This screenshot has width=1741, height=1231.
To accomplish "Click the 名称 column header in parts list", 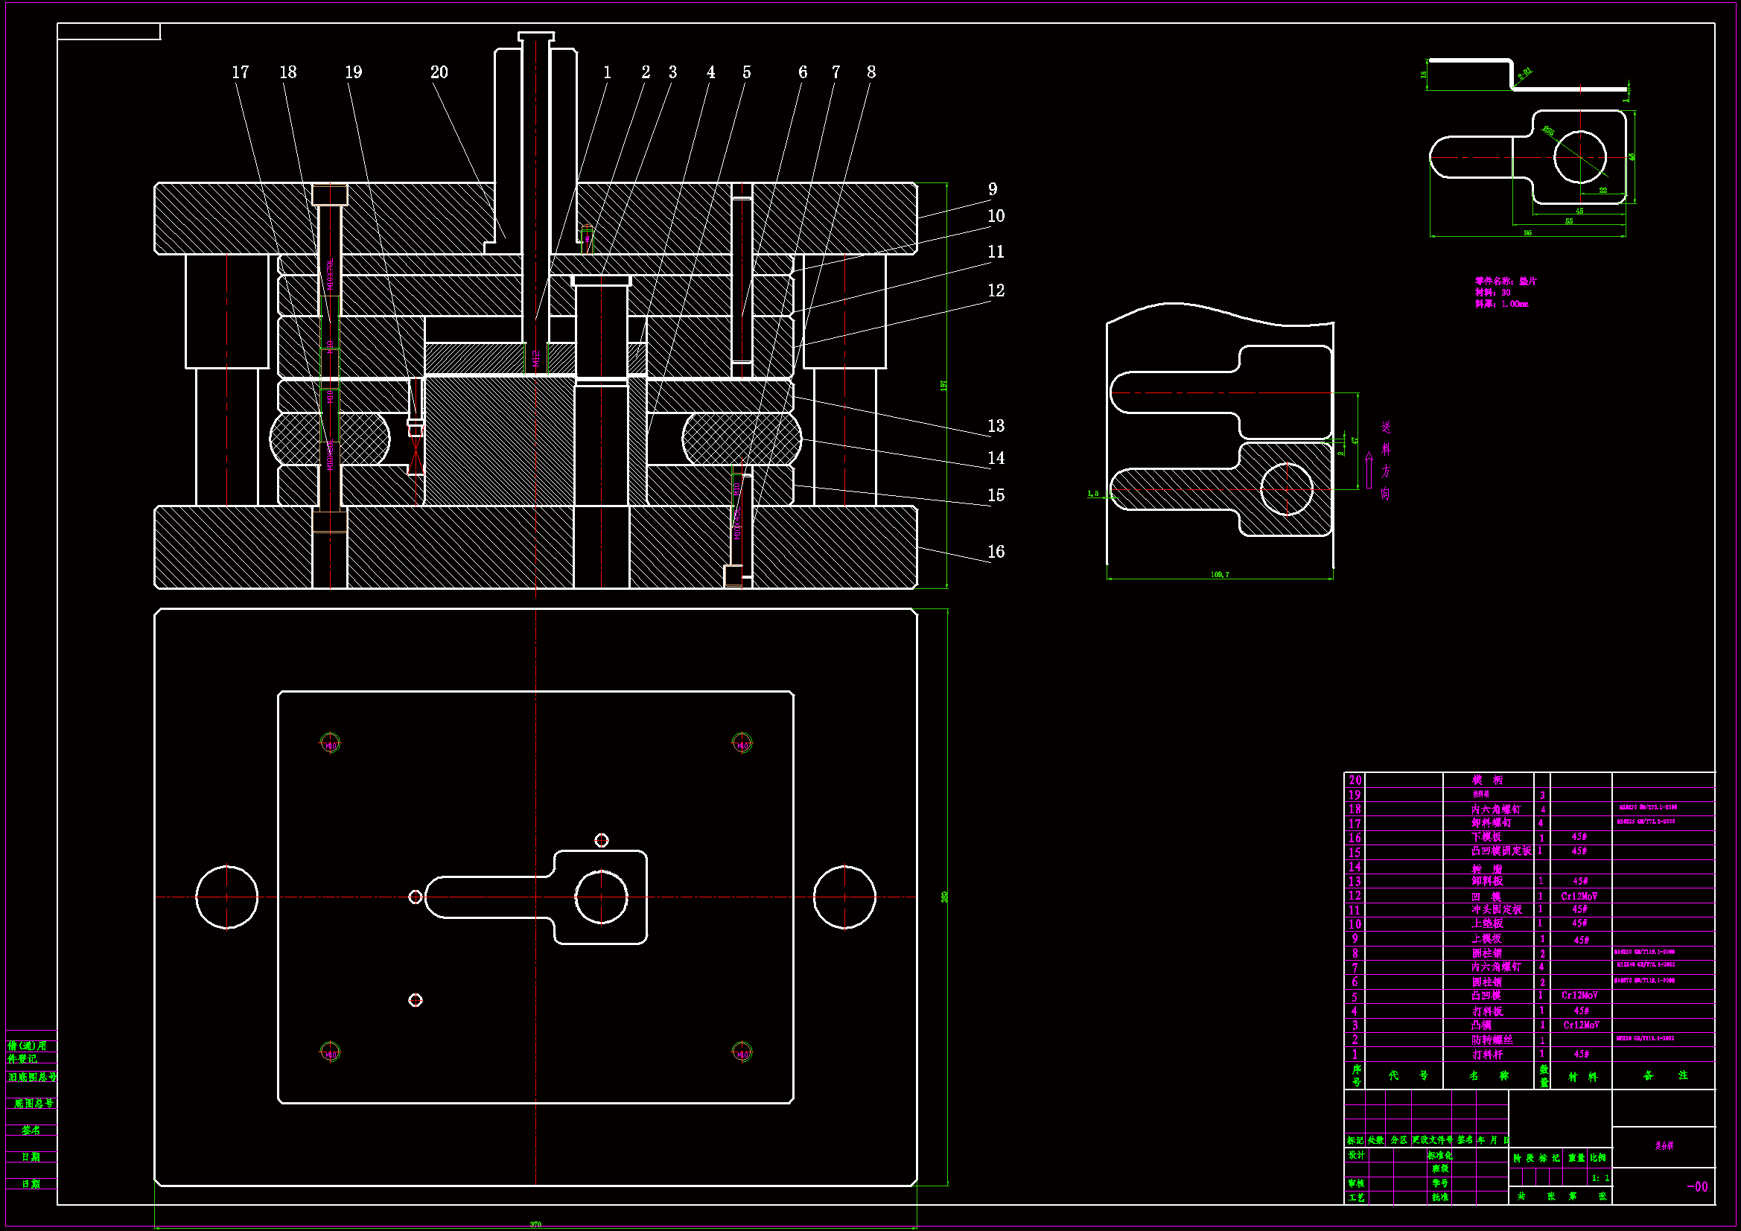I will [1489, 1075].
